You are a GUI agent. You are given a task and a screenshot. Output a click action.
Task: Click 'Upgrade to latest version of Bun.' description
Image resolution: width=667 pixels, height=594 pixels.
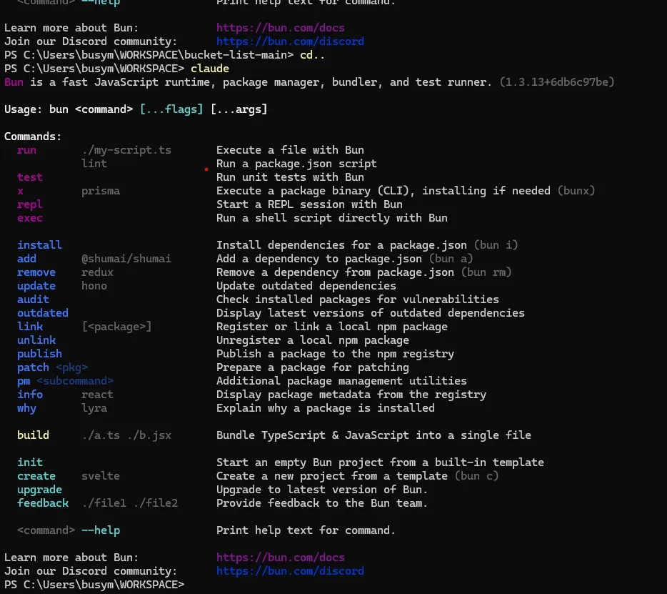tap(322, 490)
